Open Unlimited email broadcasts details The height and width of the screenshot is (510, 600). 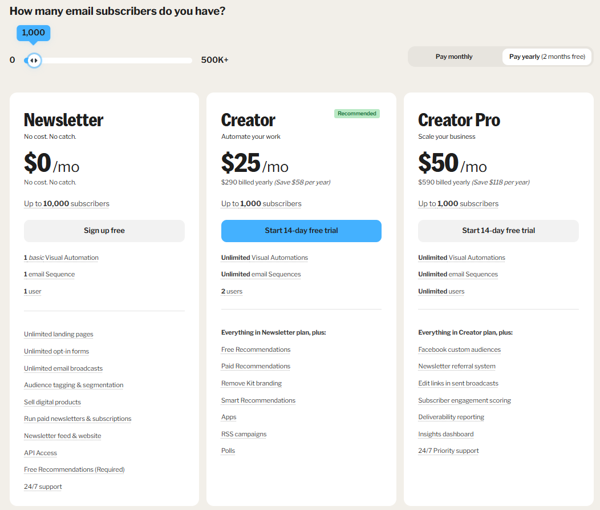click(63, 368)
